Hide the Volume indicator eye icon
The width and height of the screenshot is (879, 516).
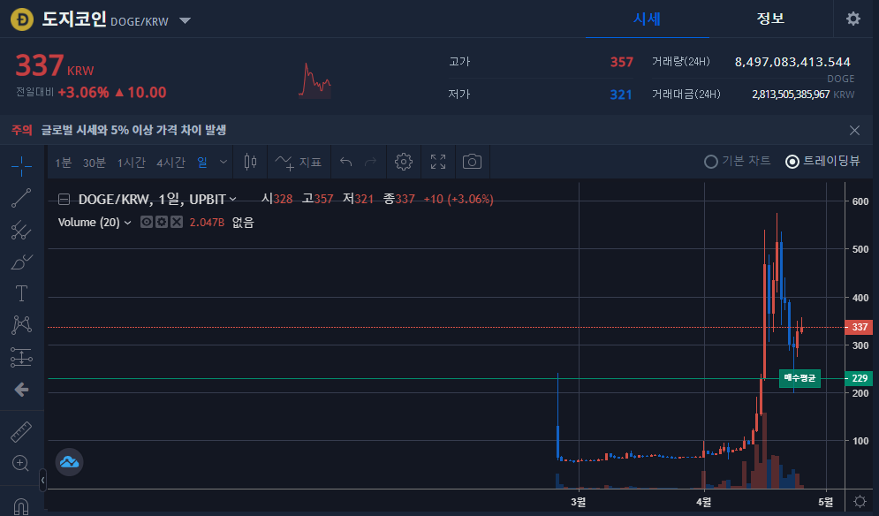coord(147,222)
